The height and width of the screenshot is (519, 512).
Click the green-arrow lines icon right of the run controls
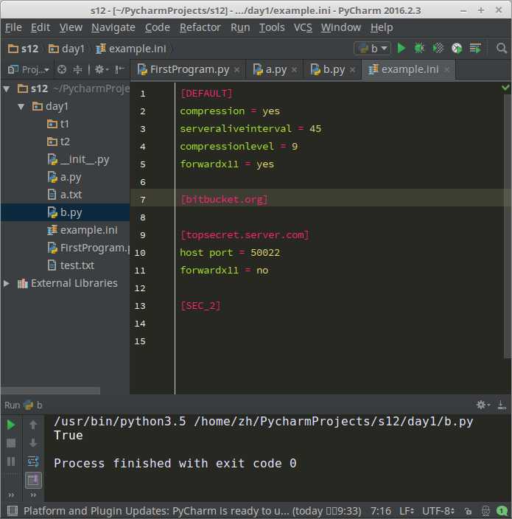(x=475, y=49)
